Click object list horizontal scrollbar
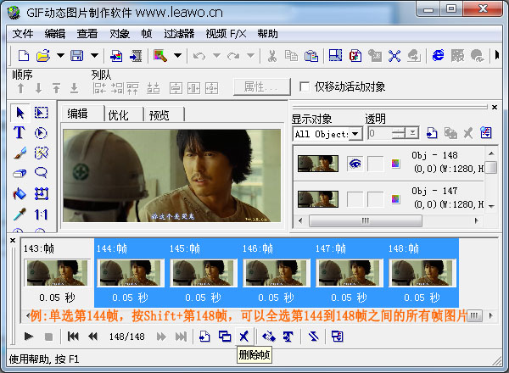Image resolution: width=509 pixels, height=373 pixels. (x=366, y=220)
